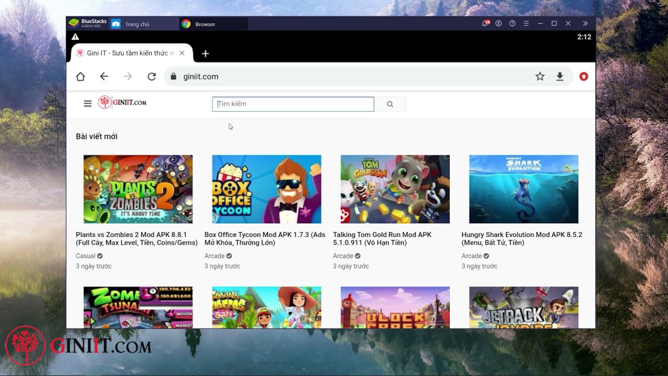Open Hungry Shark Evolution thumbnail

523,189
